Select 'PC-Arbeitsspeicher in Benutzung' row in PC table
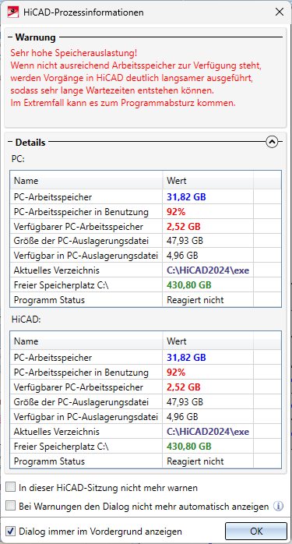 (146, 212)
